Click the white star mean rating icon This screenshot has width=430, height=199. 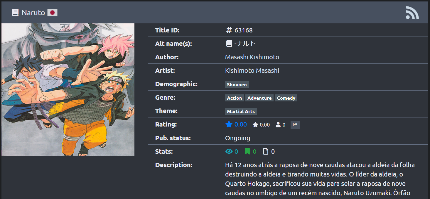[255, 125]
